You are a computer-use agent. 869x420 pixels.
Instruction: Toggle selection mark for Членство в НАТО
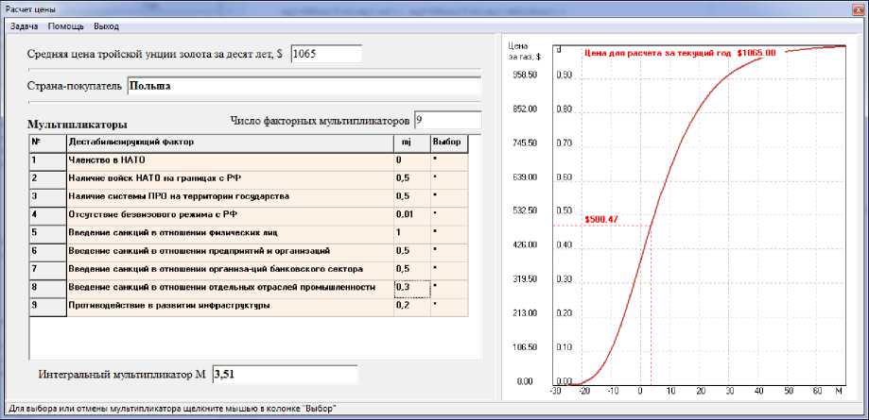449,160
